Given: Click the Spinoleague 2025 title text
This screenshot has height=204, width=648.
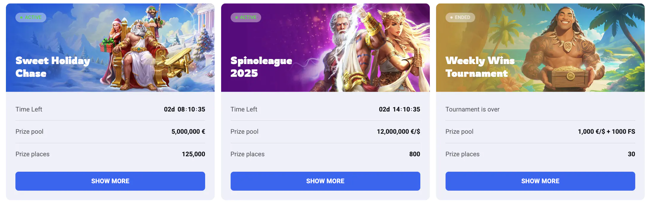Looking at the screenshot, I should point(261,67).
